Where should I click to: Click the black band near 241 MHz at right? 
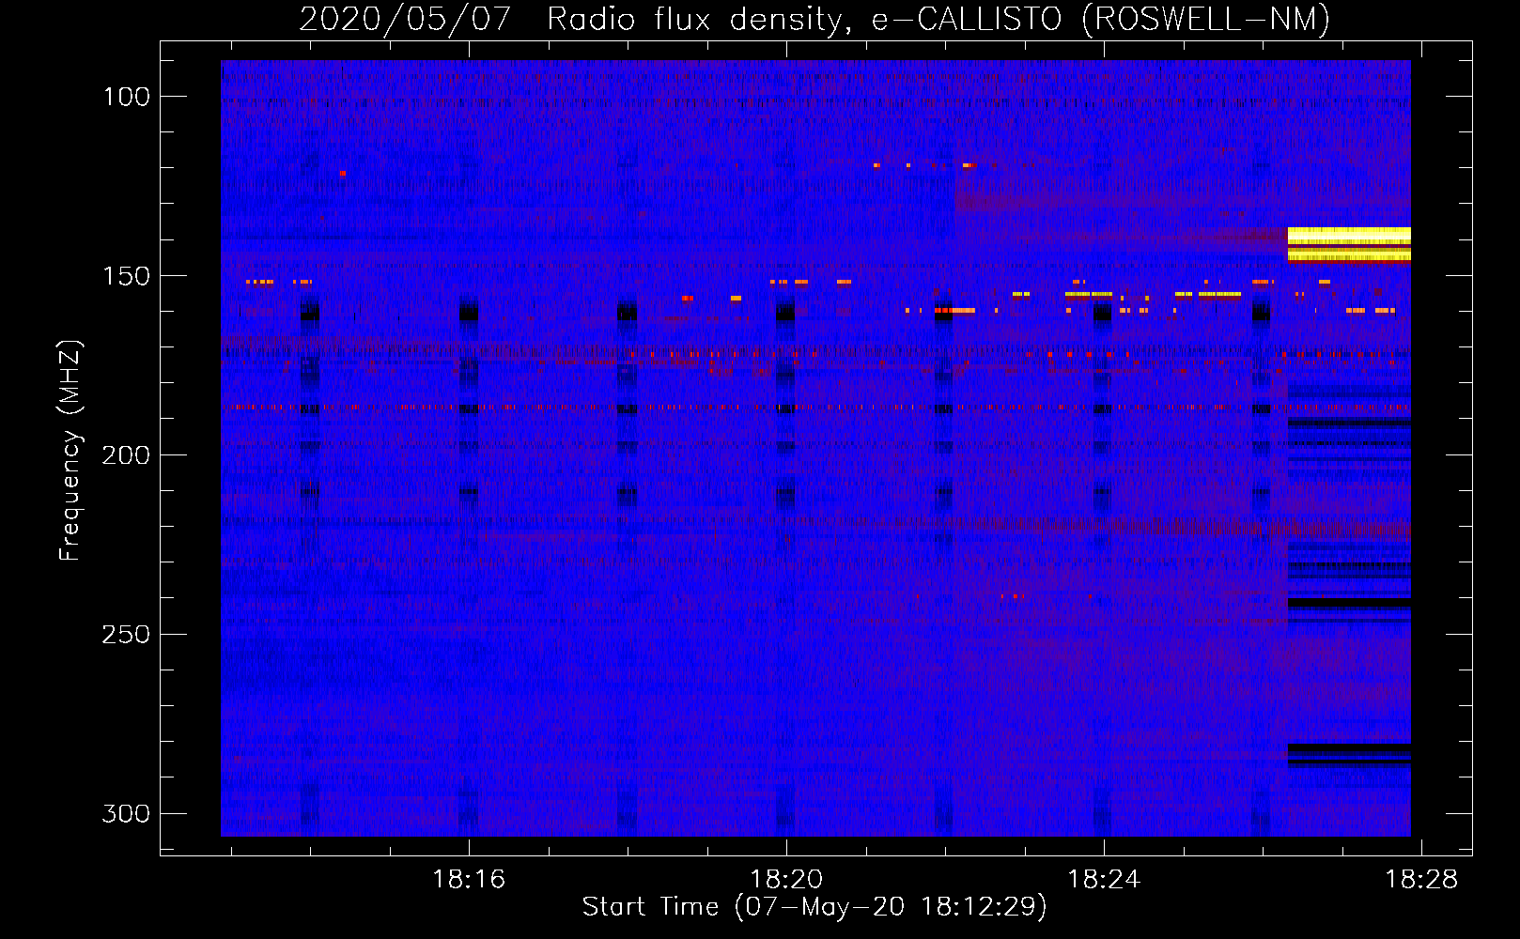point(1349,603)
